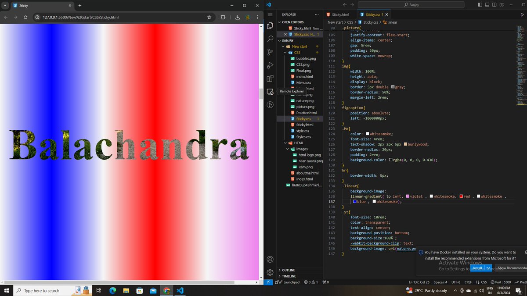Open the Run and Debug view
This screenshot has height=296, width=527.
point(270,65)
